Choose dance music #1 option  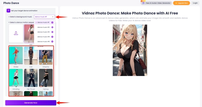click(44, 22)
